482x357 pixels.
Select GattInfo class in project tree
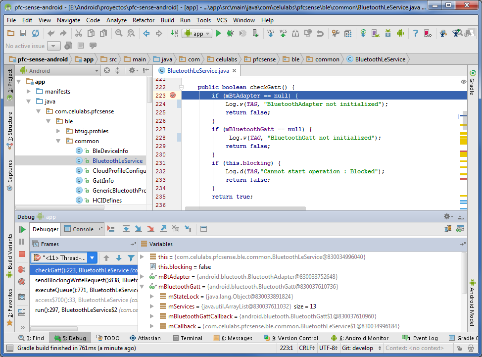coord(103,181)
